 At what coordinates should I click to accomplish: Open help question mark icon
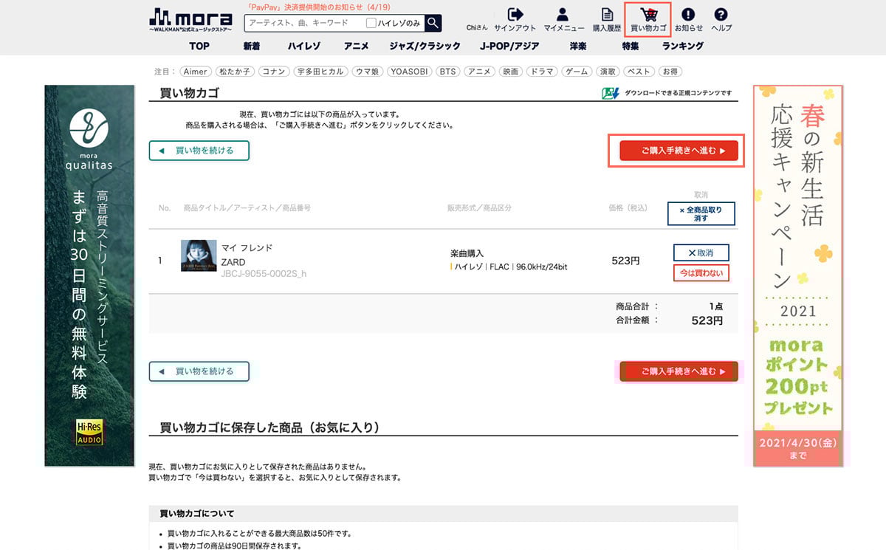click(x=721, y=14)
